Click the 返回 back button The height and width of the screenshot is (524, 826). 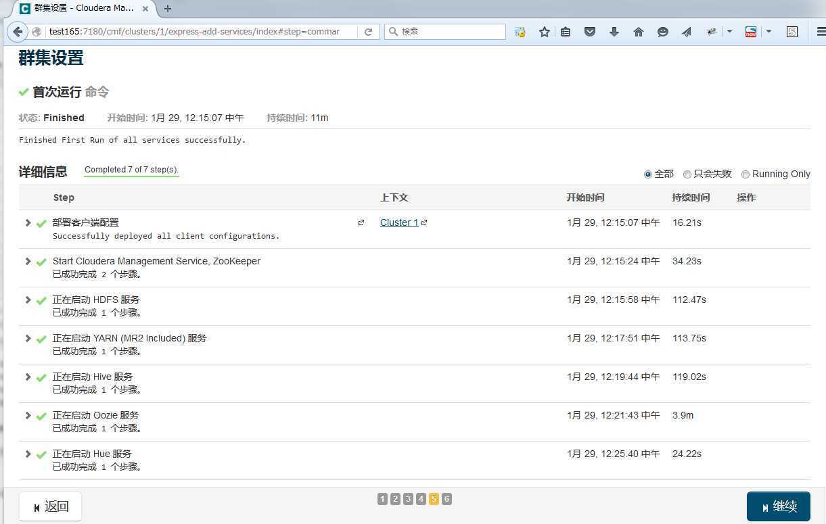point(50,506)
